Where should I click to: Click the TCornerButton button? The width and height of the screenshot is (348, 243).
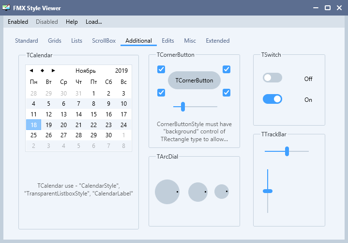tap(194, 80)
